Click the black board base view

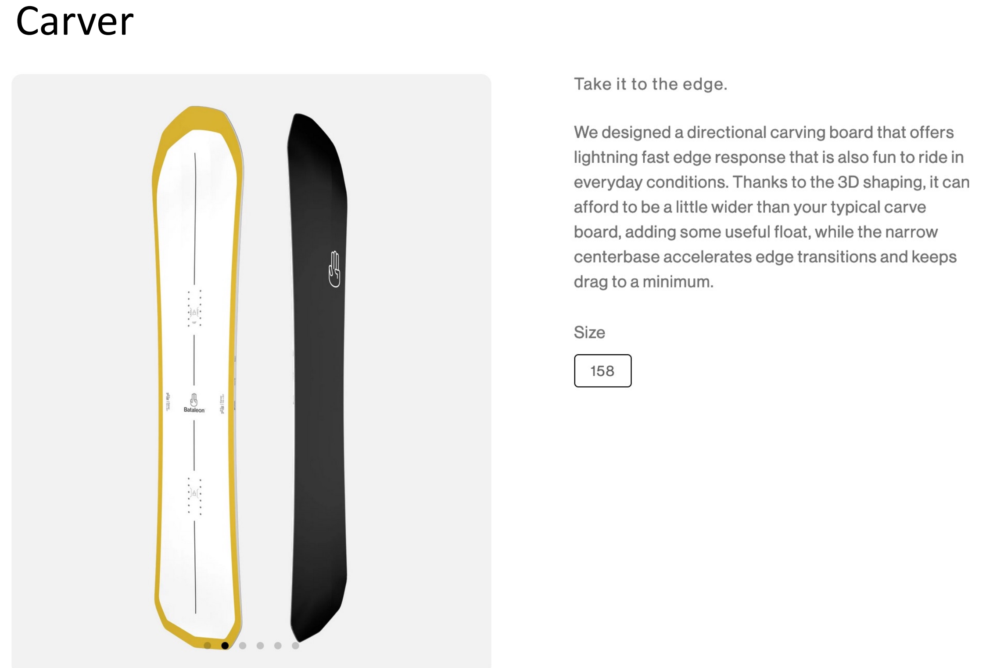point(318,439)
